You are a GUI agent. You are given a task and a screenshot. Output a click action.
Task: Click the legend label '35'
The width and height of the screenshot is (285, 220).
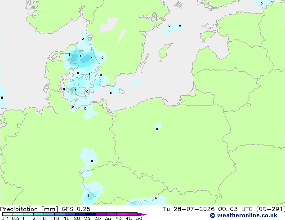pyautogui.click(x=108, y=218)
